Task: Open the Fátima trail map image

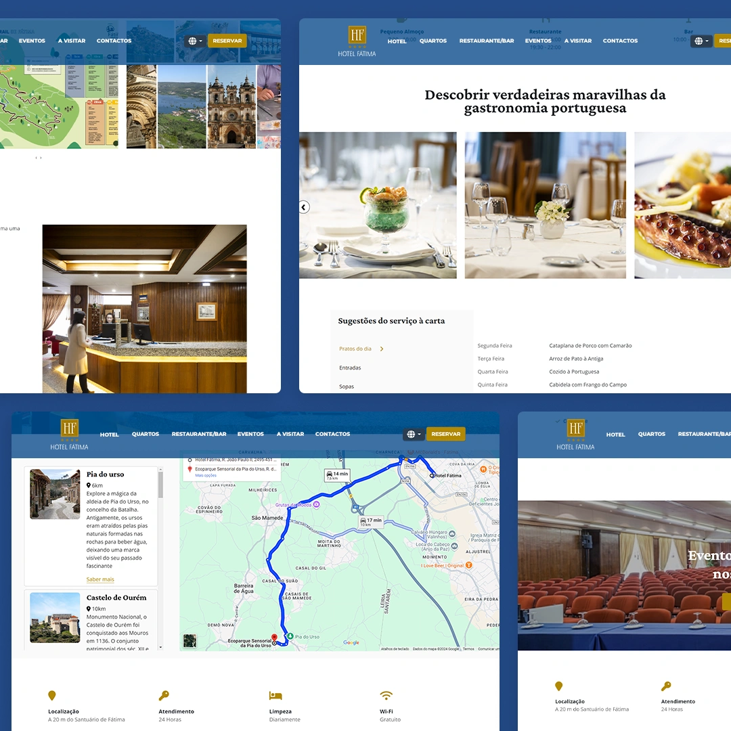Action: [x=59, y=107]
